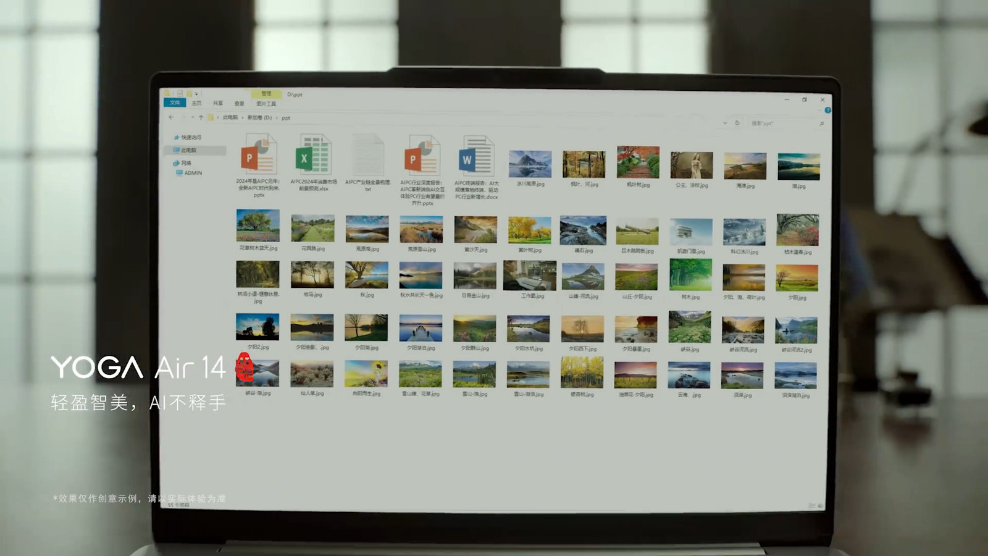Select 此电脑 in the navigation pane
Screen dimensions: 988x556
coord(195,150)
